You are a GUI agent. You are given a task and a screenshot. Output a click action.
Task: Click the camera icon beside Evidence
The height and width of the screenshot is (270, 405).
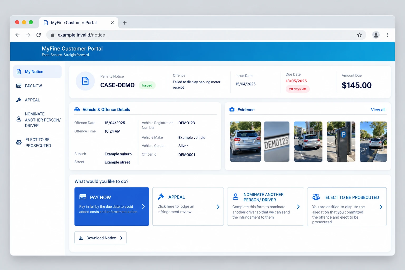(x=232, y=109)
